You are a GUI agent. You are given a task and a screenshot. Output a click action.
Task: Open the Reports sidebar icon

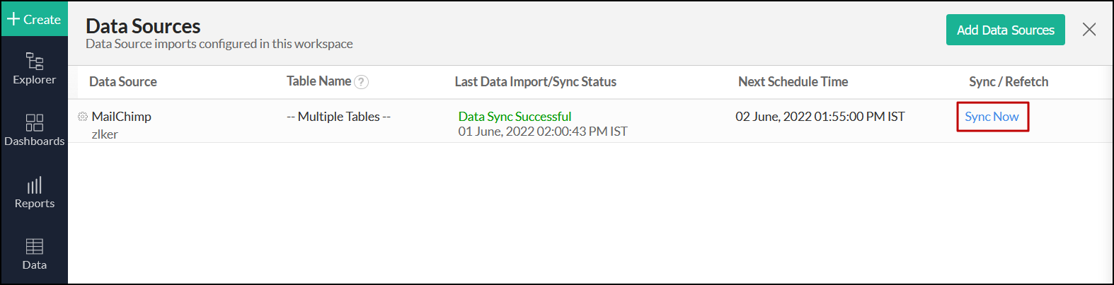pyautogui.click(x=34, y=192)
